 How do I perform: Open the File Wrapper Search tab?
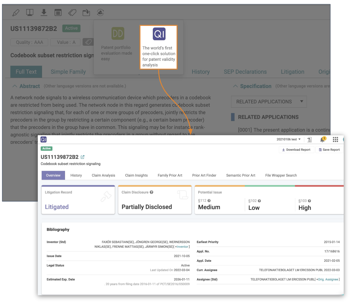point(281,175)
